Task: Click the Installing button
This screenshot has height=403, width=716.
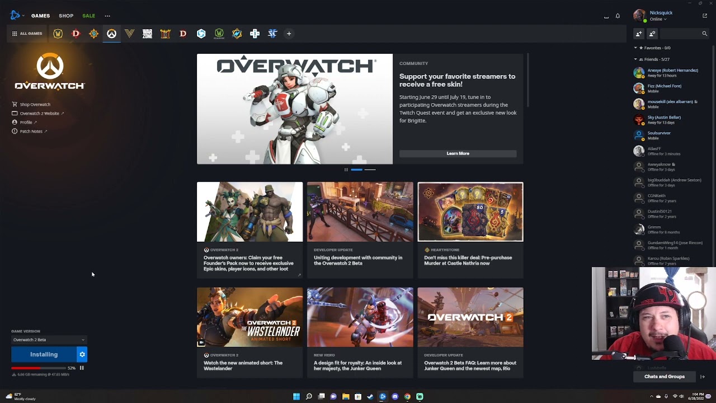Action: [x=44, y=354]
